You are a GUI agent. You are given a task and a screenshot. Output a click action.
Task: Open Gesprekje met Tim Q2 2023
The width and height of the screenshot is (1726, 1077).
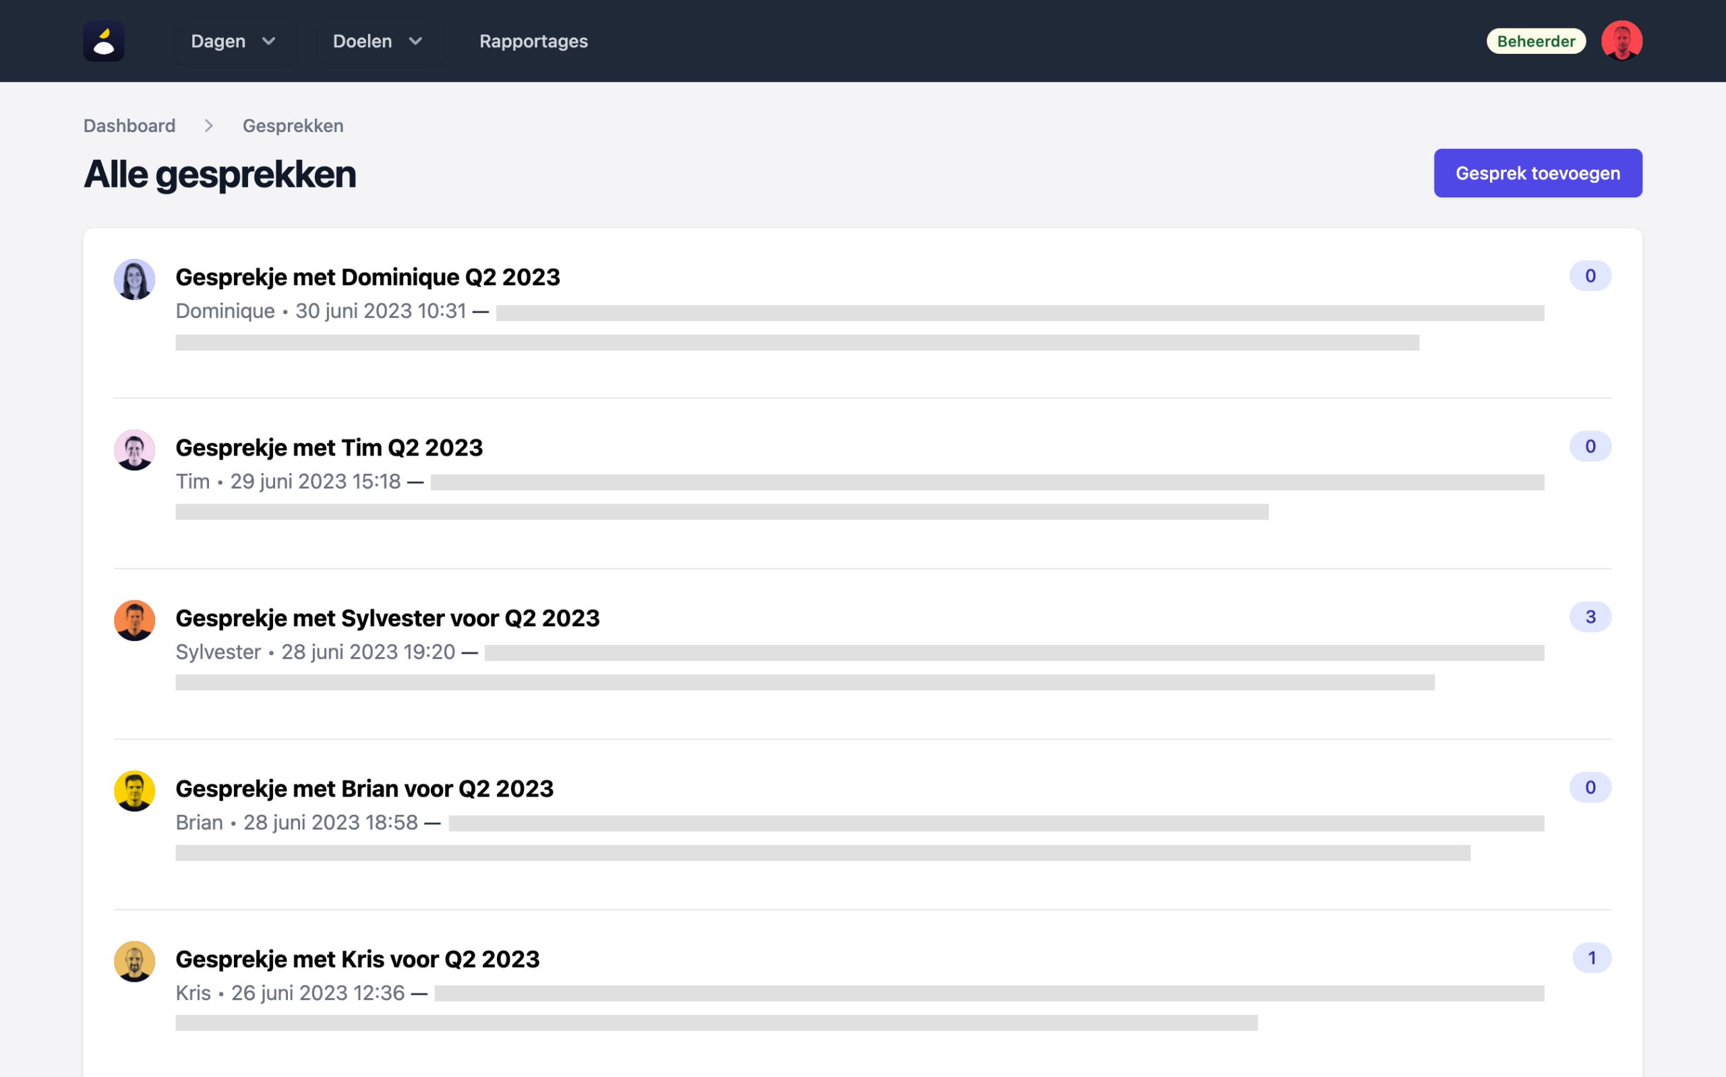click(329, 448)
